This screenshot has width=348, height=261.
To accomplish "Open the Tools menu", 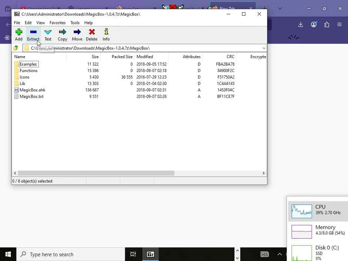I will [75, 23].
